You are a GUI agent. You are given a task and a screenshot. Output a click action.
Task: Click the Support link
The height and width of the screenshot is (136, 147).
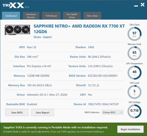pyautogui.click(x=47, y=37)
